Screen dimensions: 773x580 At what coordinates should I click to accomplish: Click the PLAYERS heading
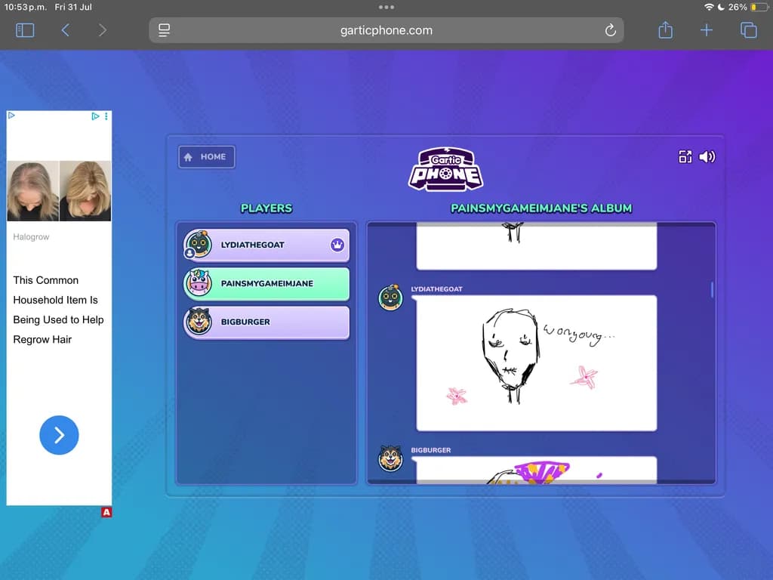266,208
